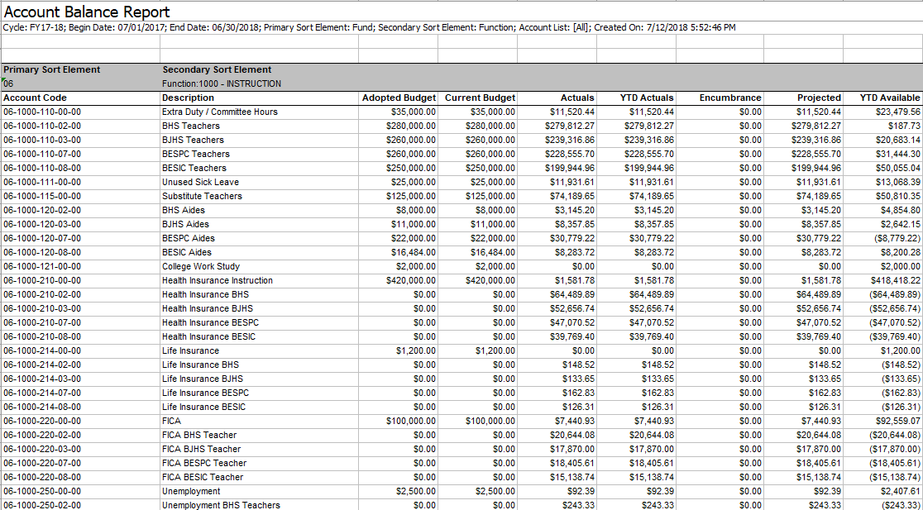The height and width of the screenshot is (510, 923).
Task: Click the BHS Aides description cell
Action: [184, 210]
